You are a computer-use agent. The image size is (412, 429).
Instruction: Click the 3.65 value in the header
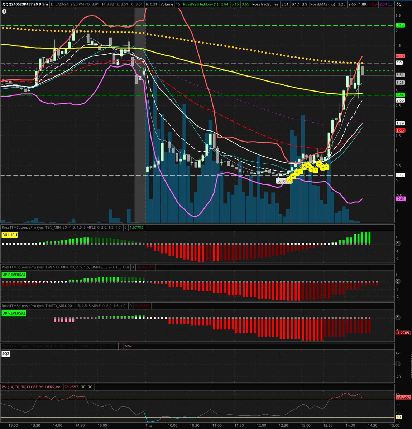pos(245,4)
